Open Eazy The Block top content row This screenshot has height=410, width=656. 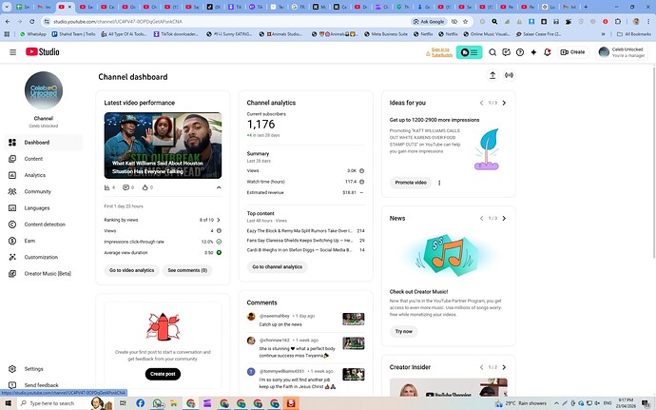tap(305, 231)
